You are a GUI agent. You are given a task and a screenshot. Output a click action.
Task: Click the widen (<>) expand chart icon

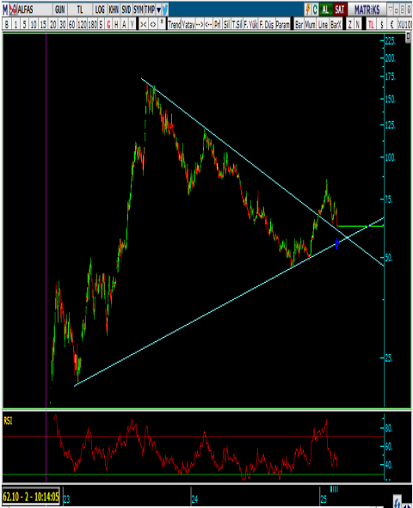152,24
